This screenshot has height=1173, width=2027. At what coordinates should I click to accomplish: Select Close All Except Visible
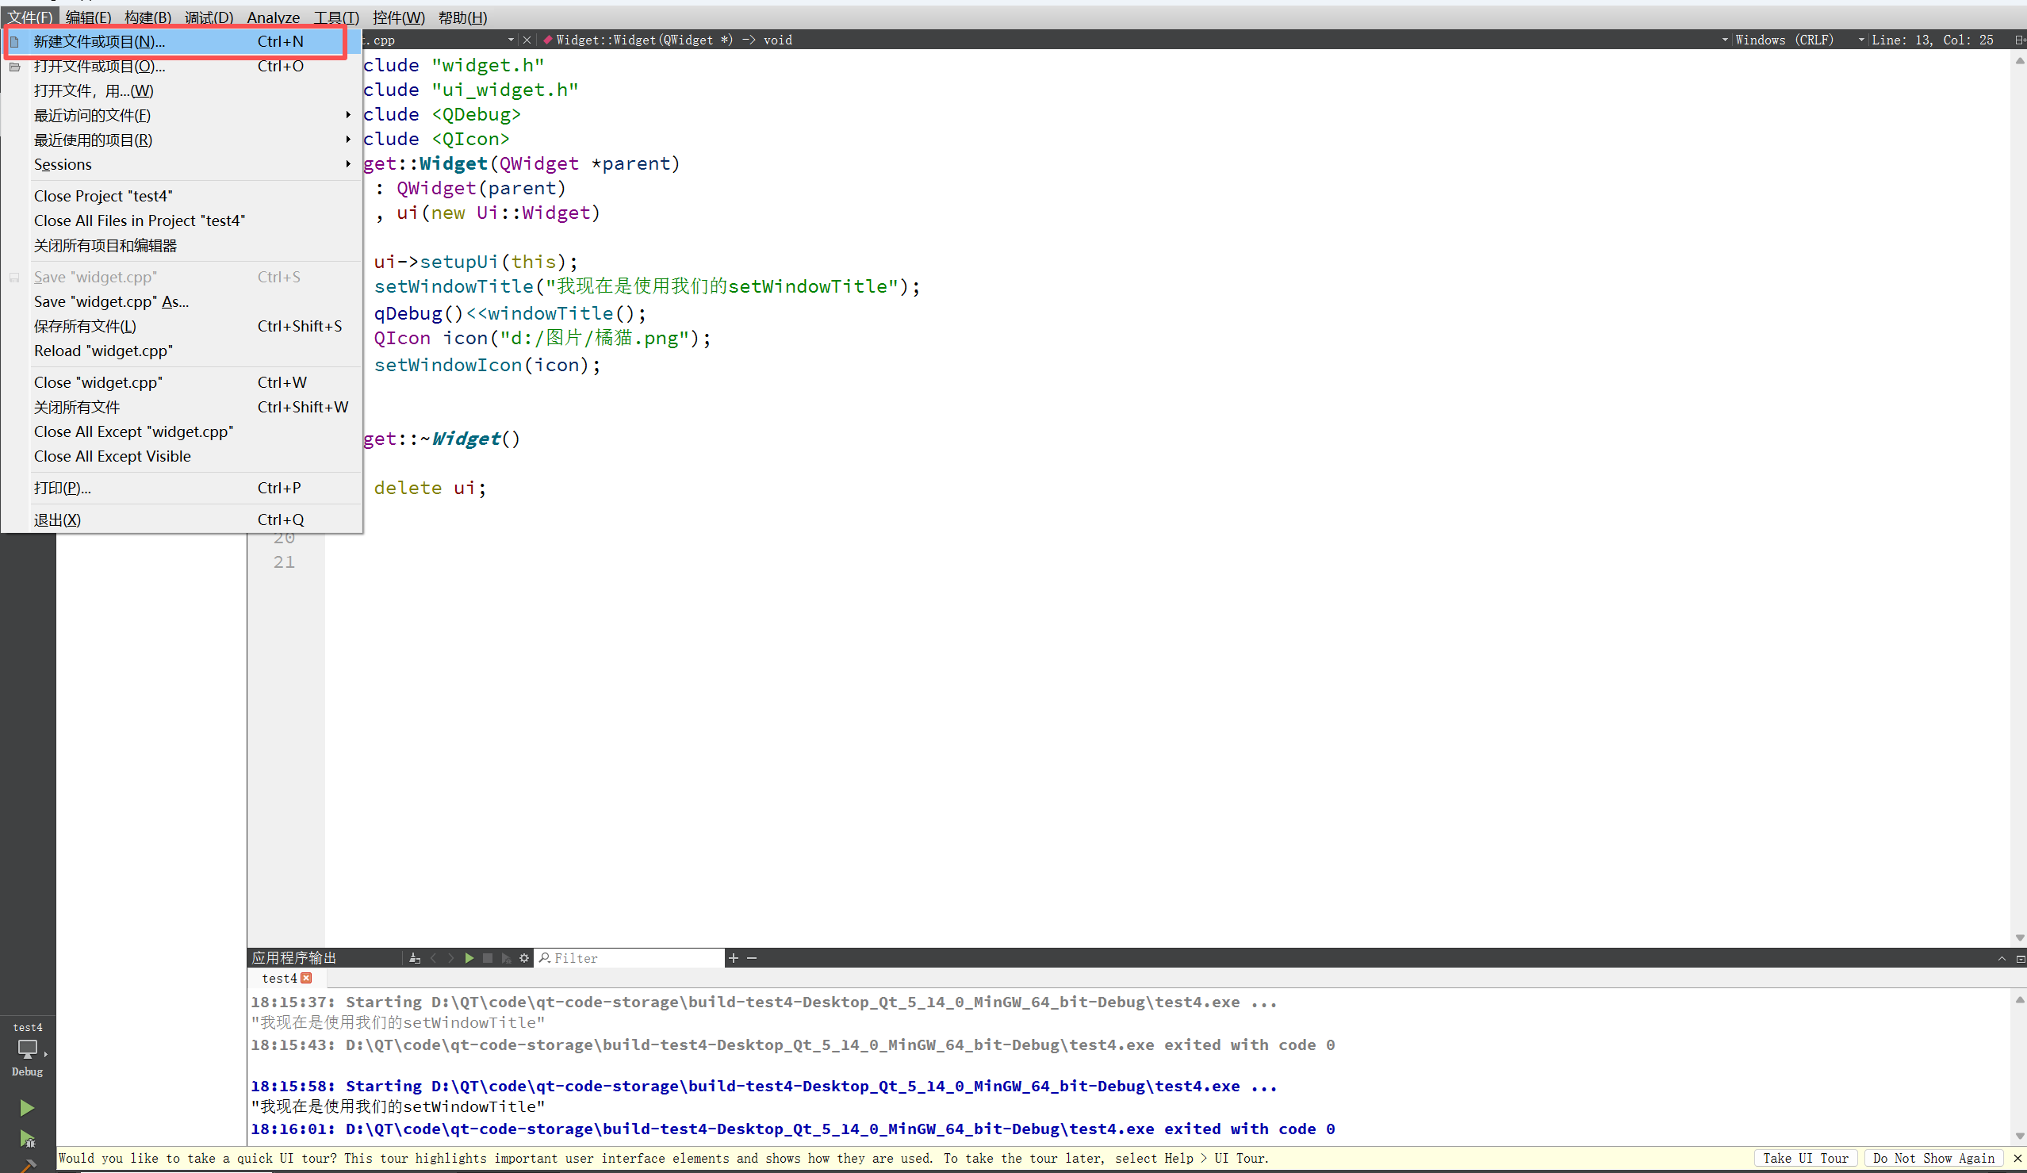coord(181,456)
